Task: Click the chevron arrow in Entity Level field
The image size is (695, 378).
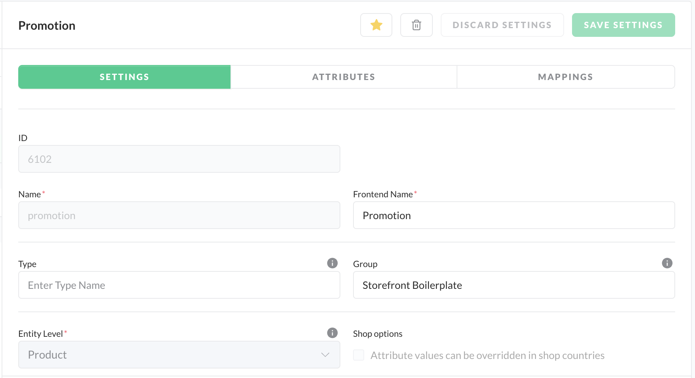Action: tap(325, 355)
